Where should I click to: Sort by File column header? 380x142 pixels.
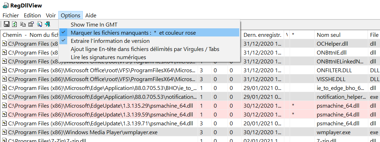point(374,35)
